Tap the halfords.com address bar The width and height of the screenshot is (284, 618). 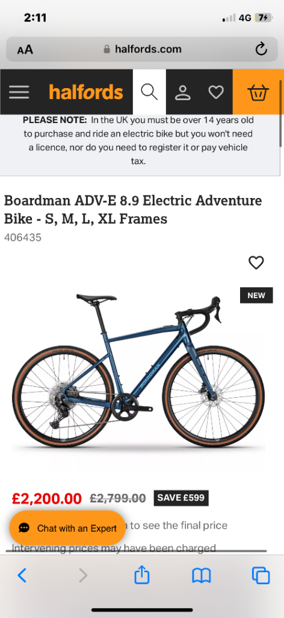tap(142, 49)
